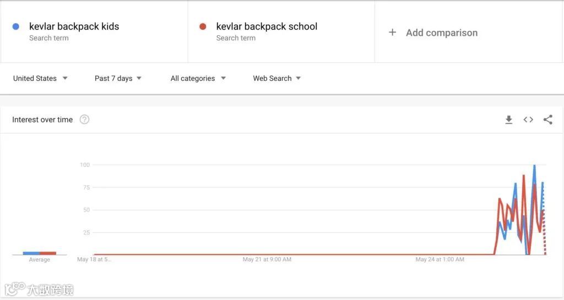This screenshot has width=564, height=300.
Task: Click the May 21 at 9:00 AM axis label
Action: click(x=267, y=259)
